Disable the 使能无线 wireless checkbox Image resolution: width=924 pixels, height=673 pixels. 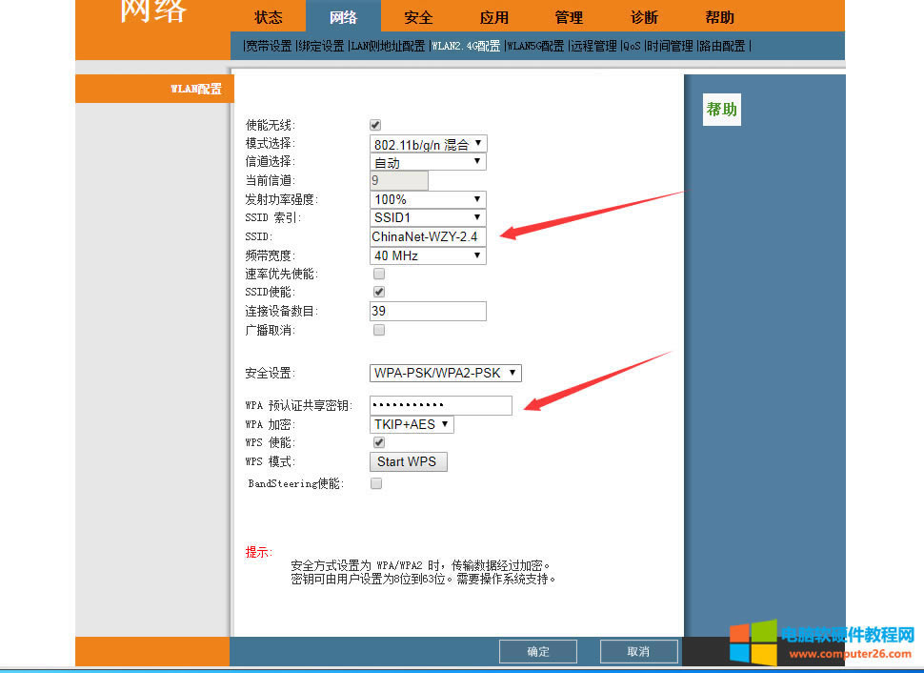(x=374, y=124)
